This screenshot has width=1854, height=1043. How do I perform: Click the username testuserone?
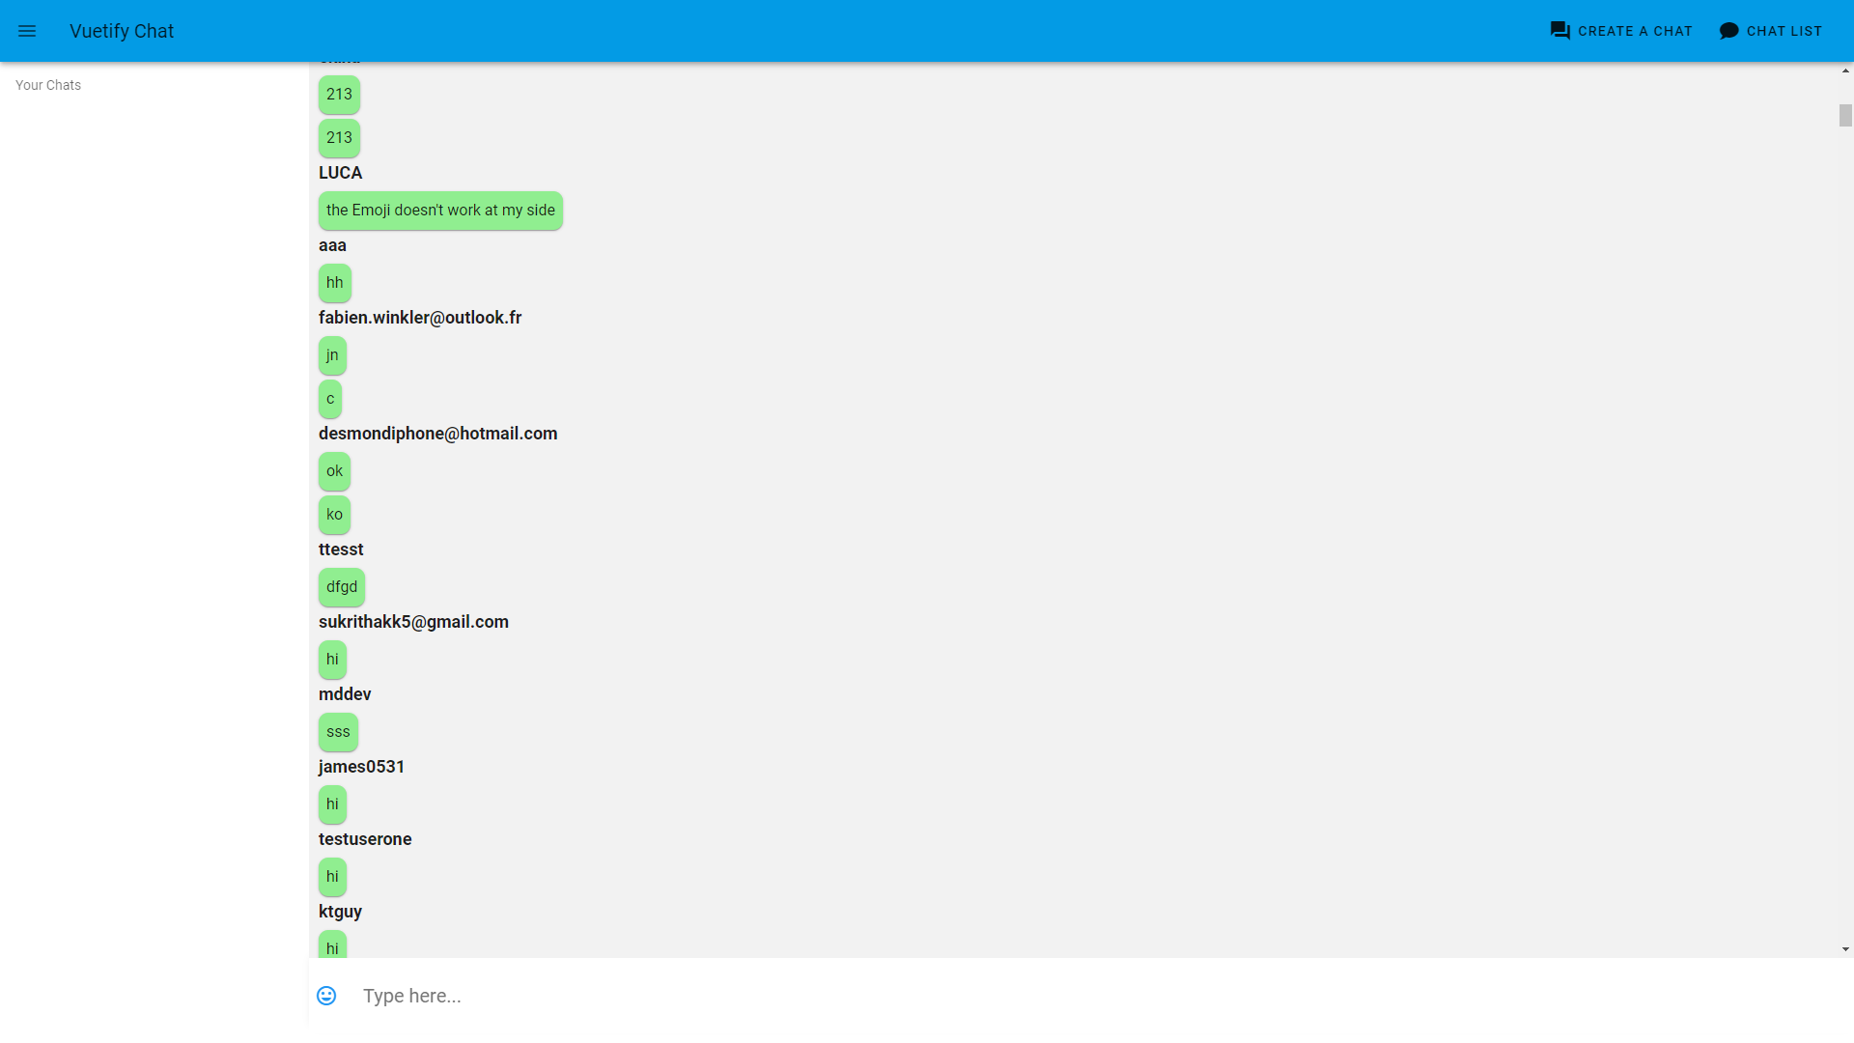point(365,839)
